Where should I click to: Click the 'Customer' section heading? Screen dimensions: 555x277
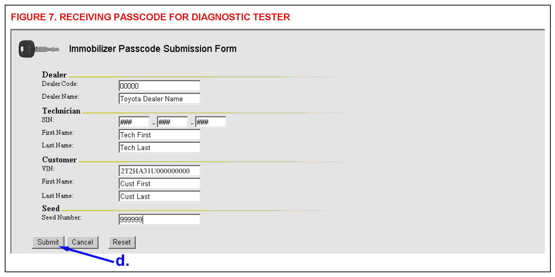click(59, 160)
